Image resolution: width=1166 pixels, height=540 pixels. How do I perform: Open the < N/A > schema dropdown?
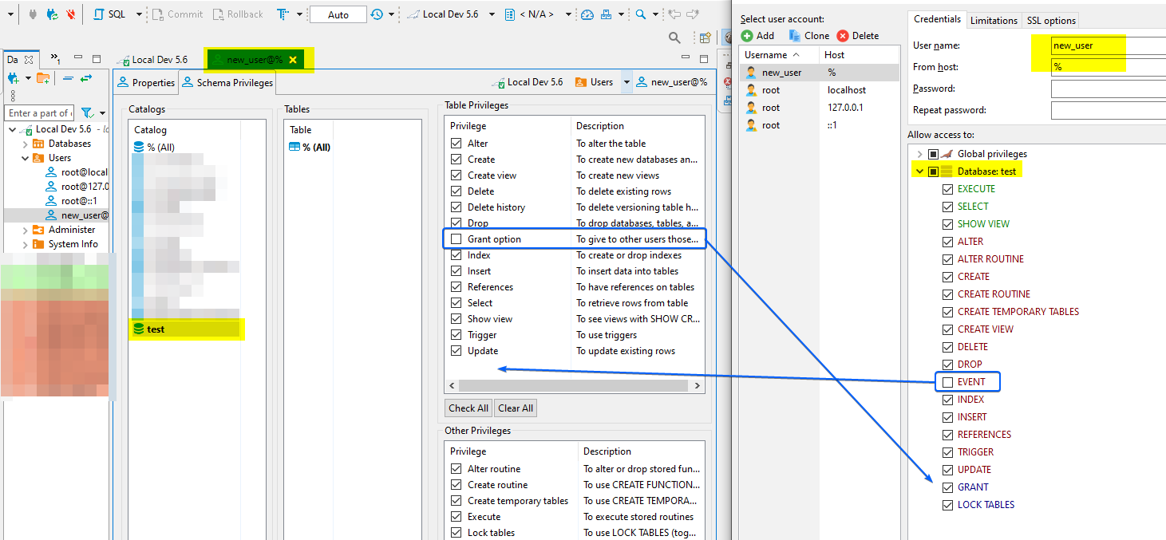pos(569,14)
